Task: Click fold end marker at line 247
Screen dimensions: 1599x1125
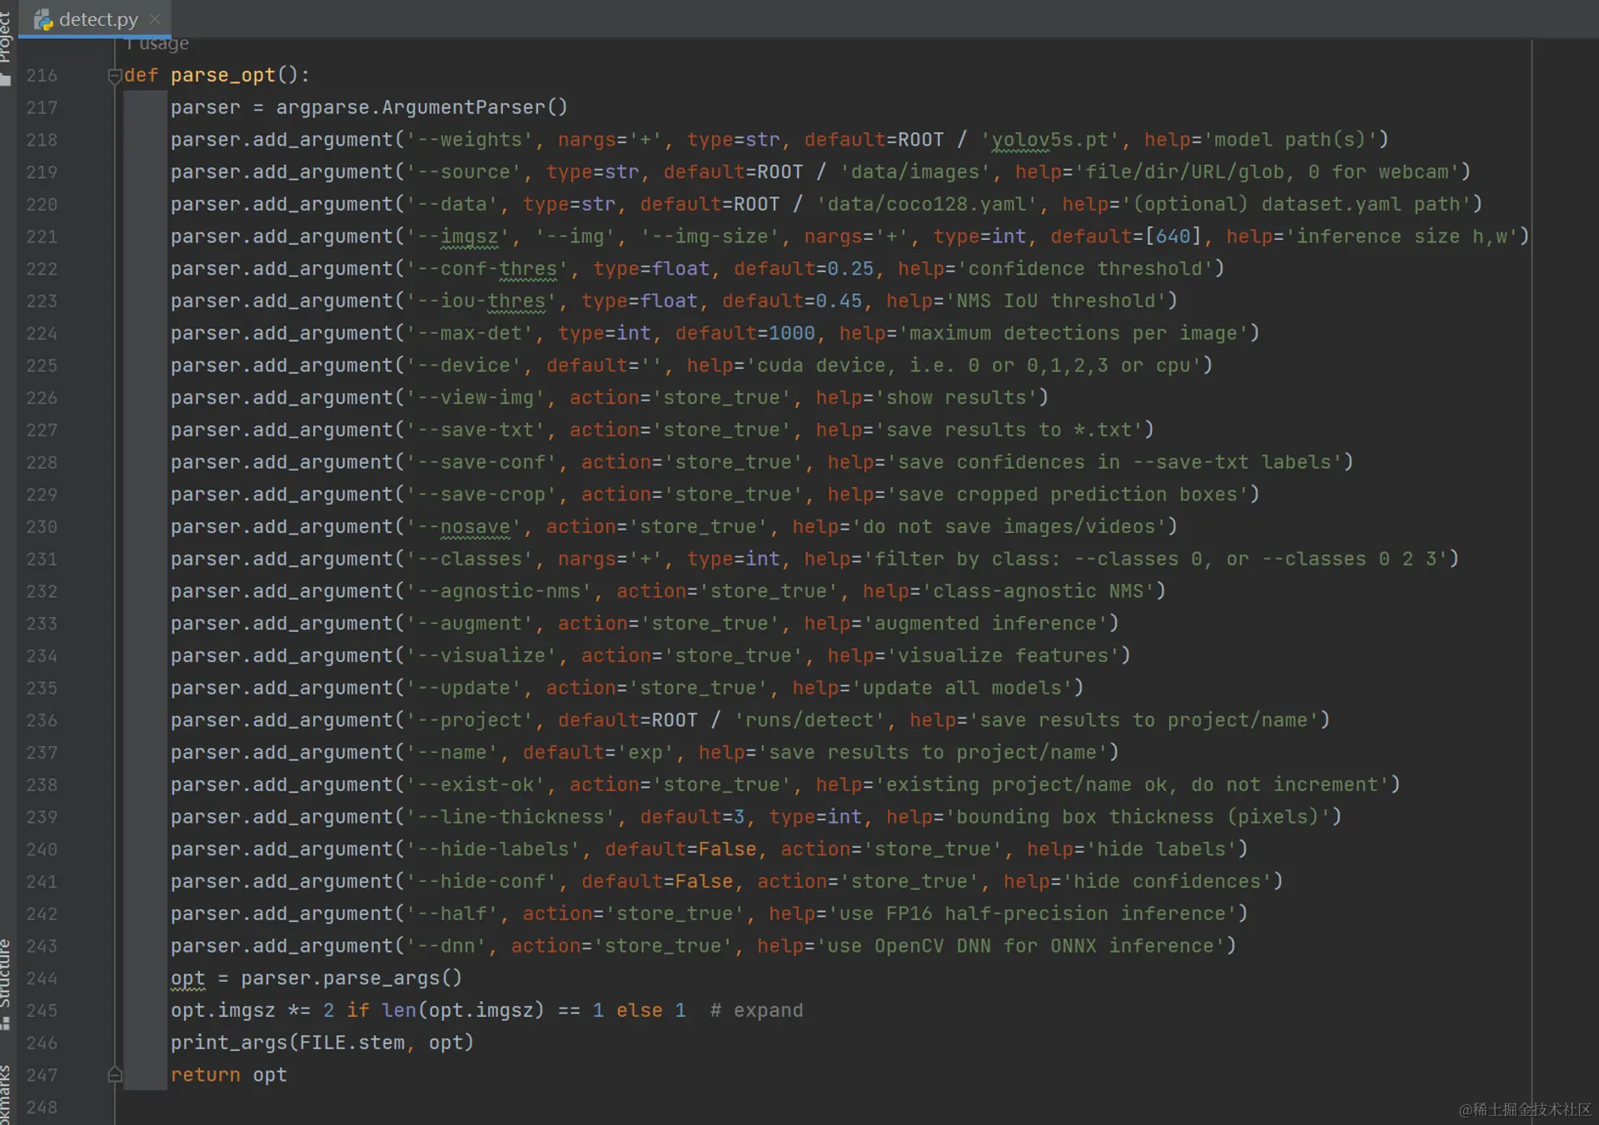Action: click(x=115, y=1075)
